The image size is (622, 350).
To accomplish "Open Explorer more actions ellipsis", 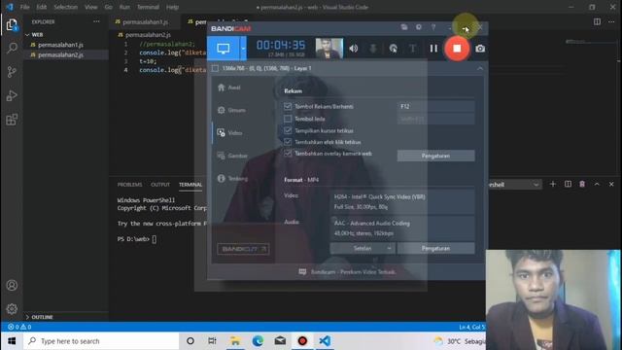I will tap(96, 21).
